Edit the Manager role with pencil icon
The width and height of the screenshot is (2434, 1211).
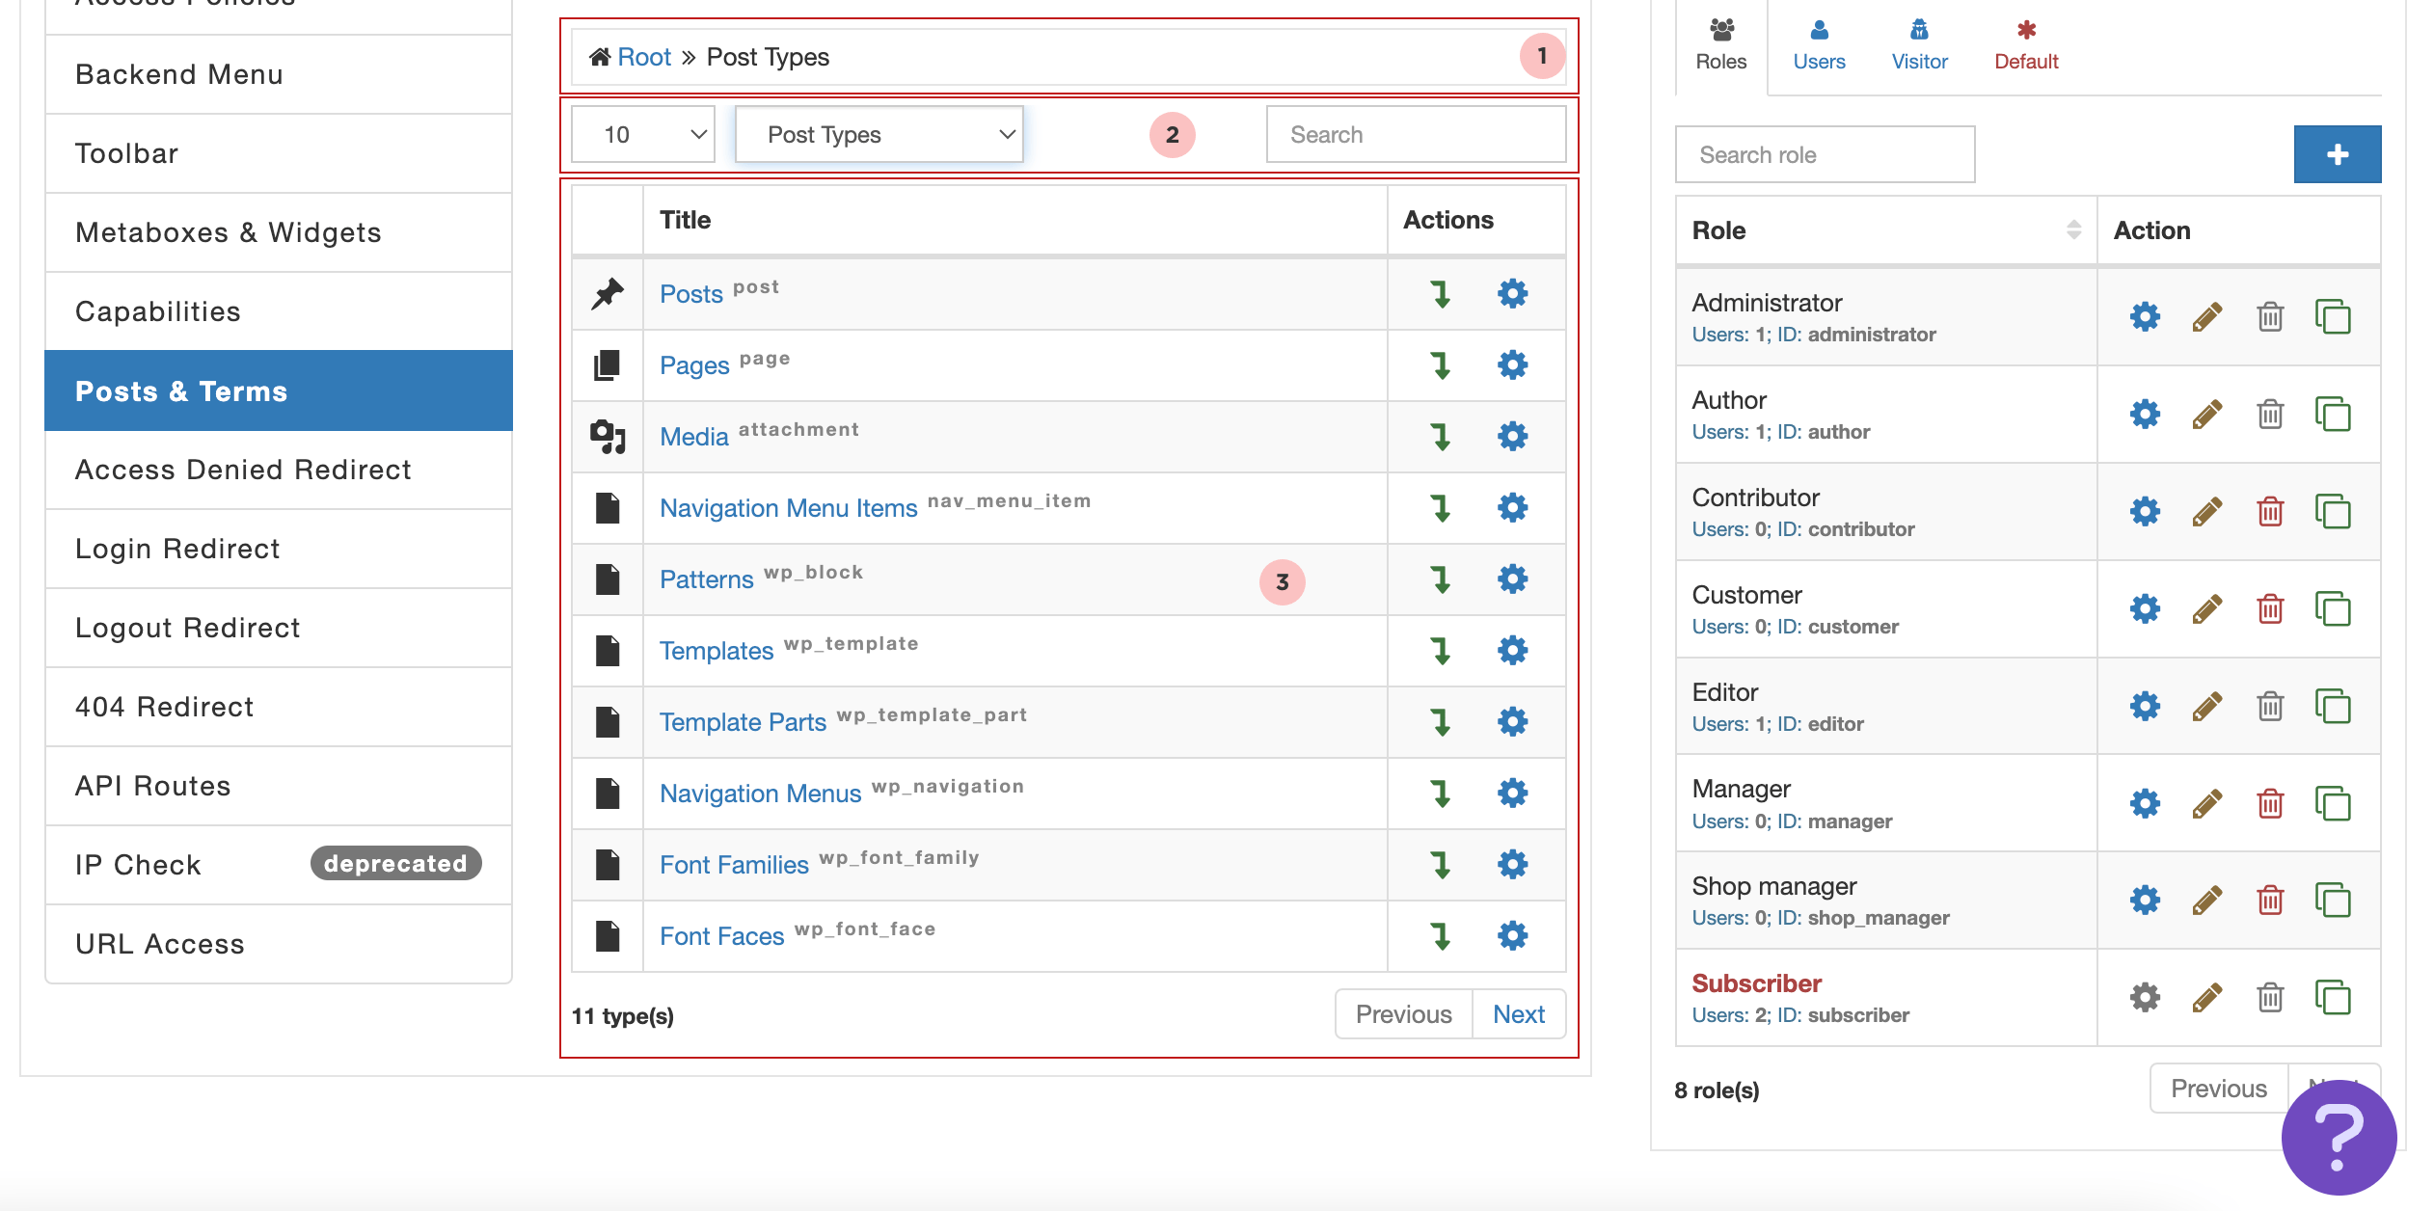pyautogui.click(x=2207, y=803)
